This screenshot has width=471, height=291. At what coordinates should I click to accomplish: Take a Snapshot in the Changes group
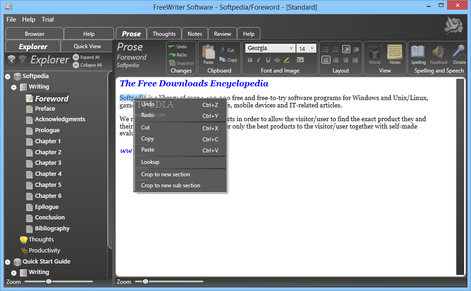click(181, 63)
